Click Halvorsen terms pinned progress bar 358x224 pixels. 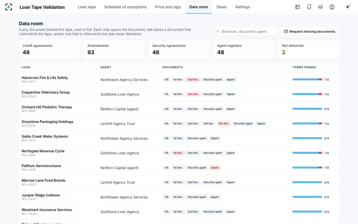tap(307, 79)
